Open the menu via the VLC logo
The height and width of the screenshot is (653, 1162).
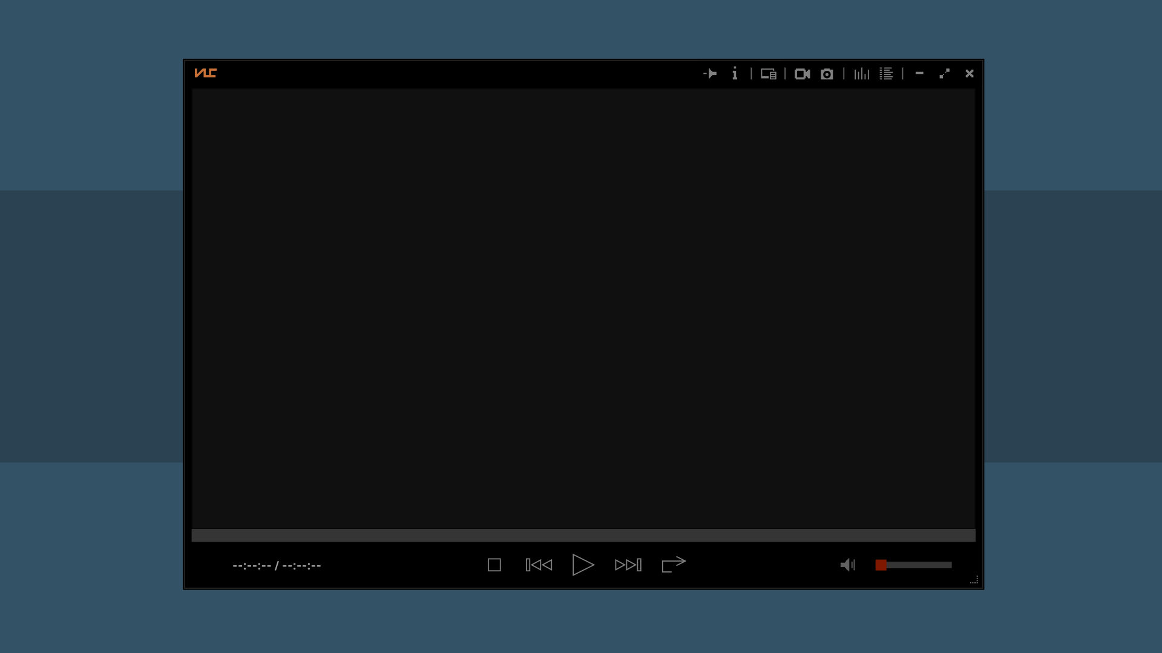(x=205, y=73)
